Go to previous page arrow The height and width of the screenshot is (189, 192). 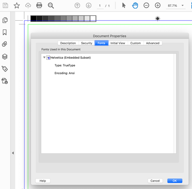pos(77,6)
